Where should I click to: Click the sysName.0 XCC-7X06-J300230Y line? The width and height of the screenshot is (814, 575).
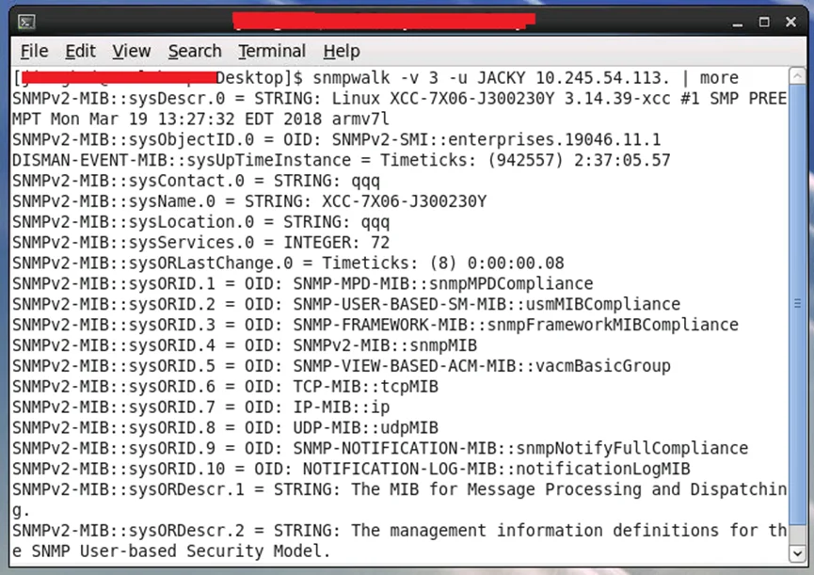(x=249, y=201)
